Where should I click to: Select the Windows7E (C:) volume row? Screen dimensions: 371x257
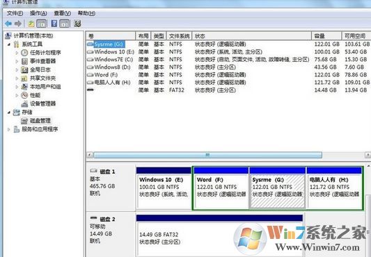(x=228, y=59)
